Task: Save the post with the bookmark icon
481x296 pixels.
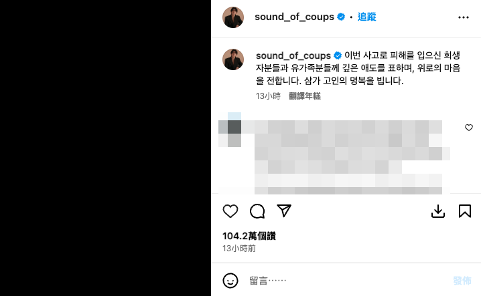Action: click(x=465, y=211)
